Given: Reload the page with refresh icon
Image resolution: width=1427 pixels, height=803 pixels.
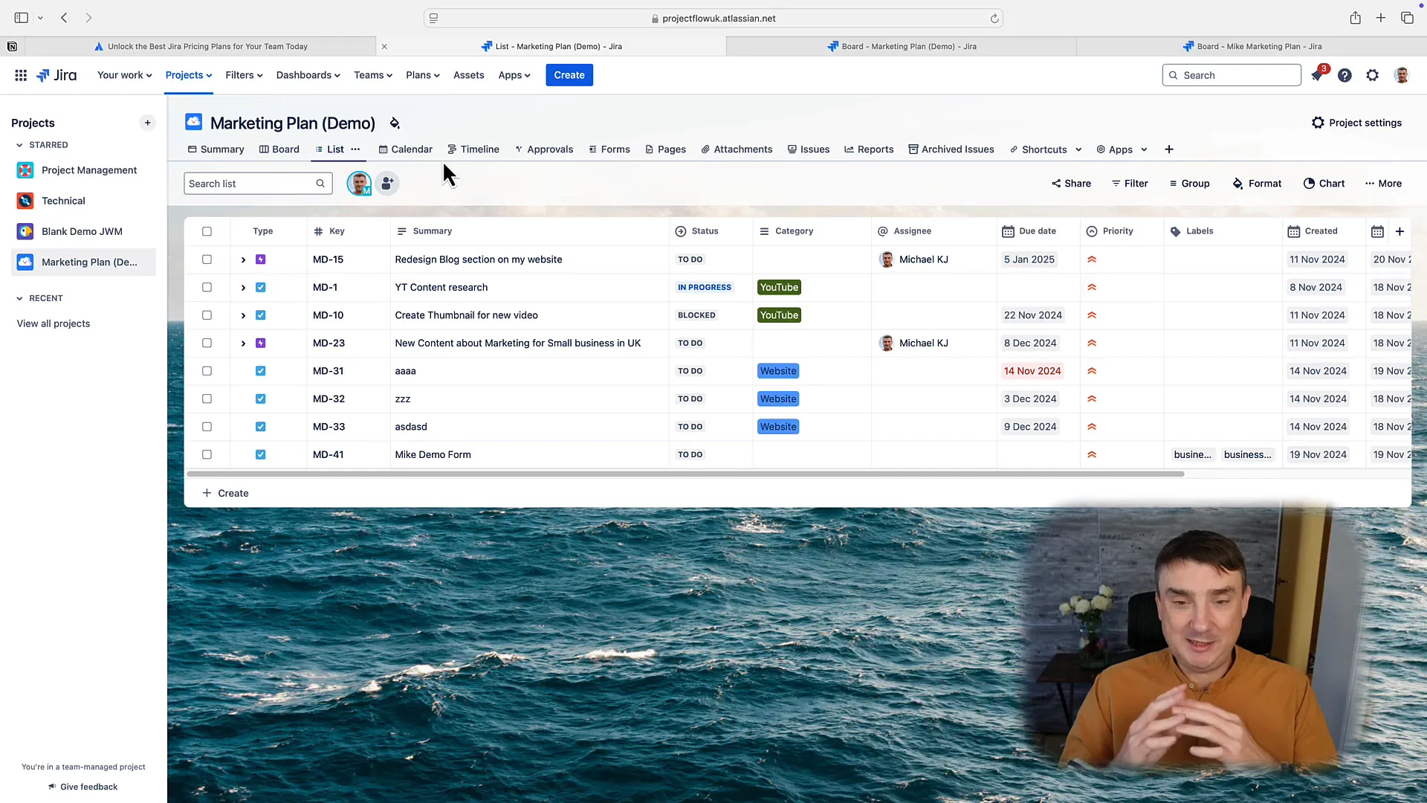Looking at the screenshot, I should (994, 19).
